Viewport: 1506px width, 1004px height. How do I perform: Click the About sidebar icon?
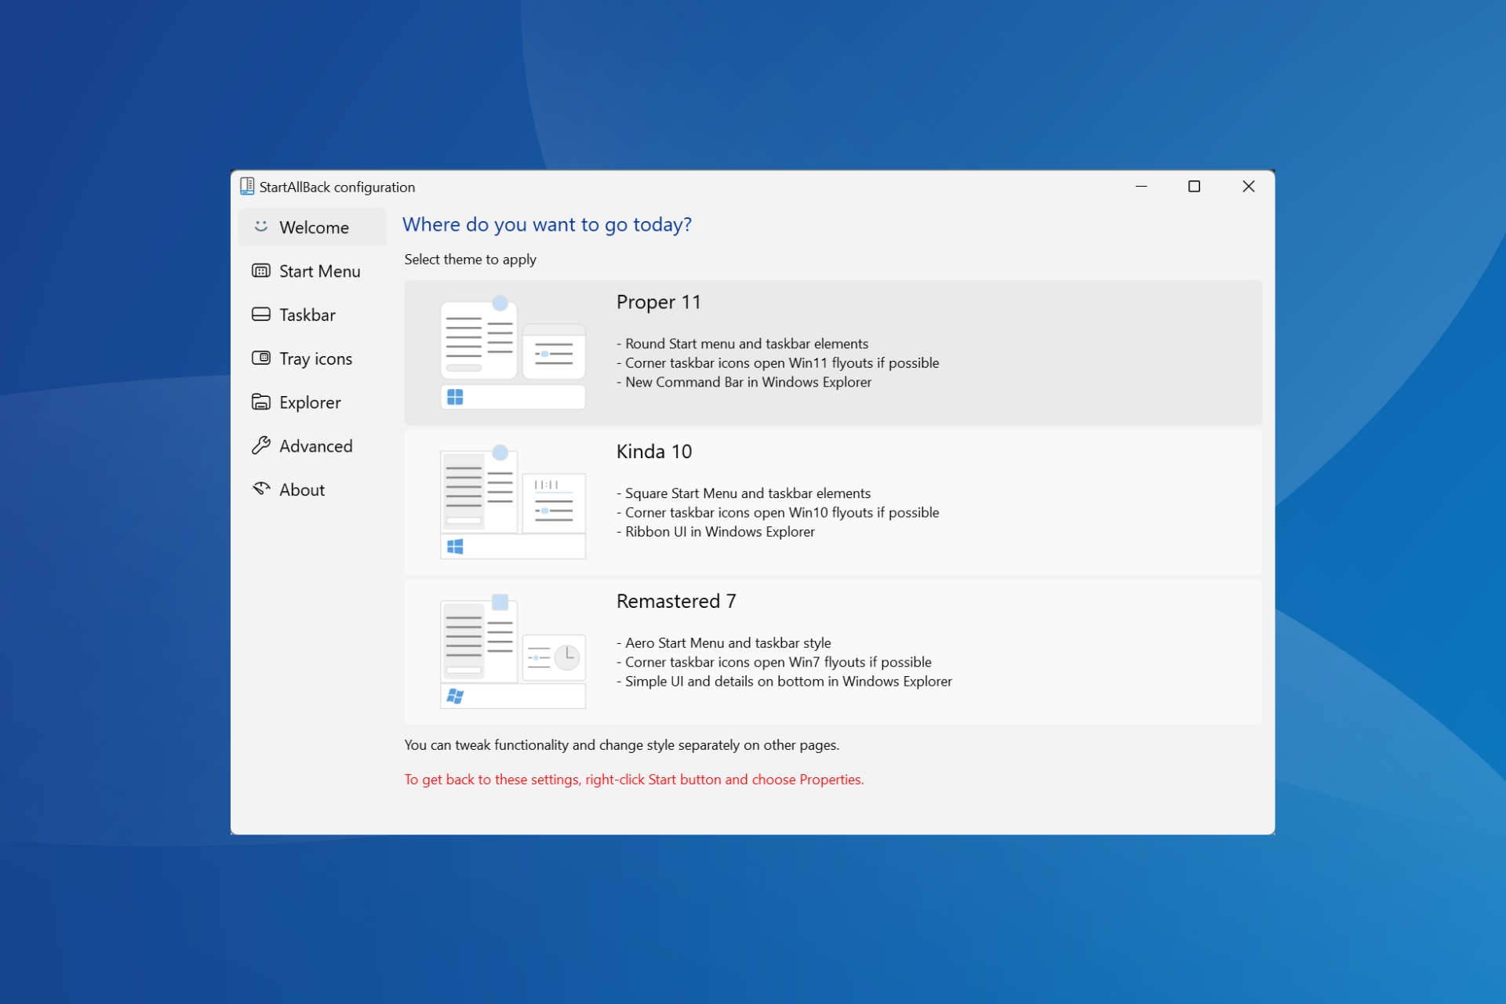[261, 489]
